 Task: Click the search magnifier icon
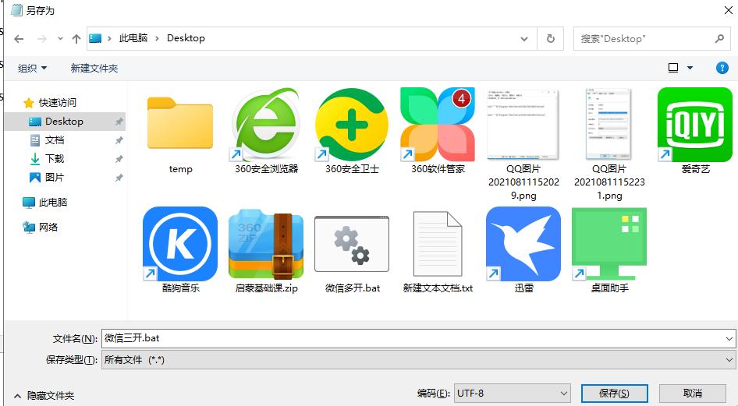(x=719, y=38)
